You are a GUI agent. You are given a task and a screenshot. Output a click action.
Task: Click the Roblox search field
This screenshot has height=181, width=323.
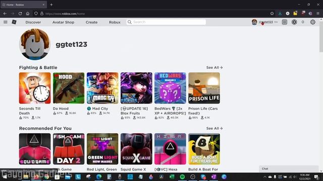click(166, 22)
